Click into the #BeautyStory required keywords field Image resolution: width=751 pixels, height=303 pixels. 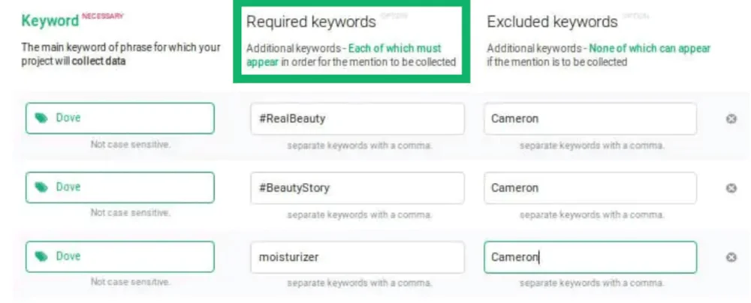(357, 188)
